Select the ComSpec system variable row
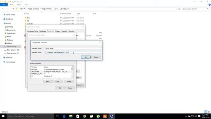The height and width of the screenshot is (119, 211). click(51, 69)
